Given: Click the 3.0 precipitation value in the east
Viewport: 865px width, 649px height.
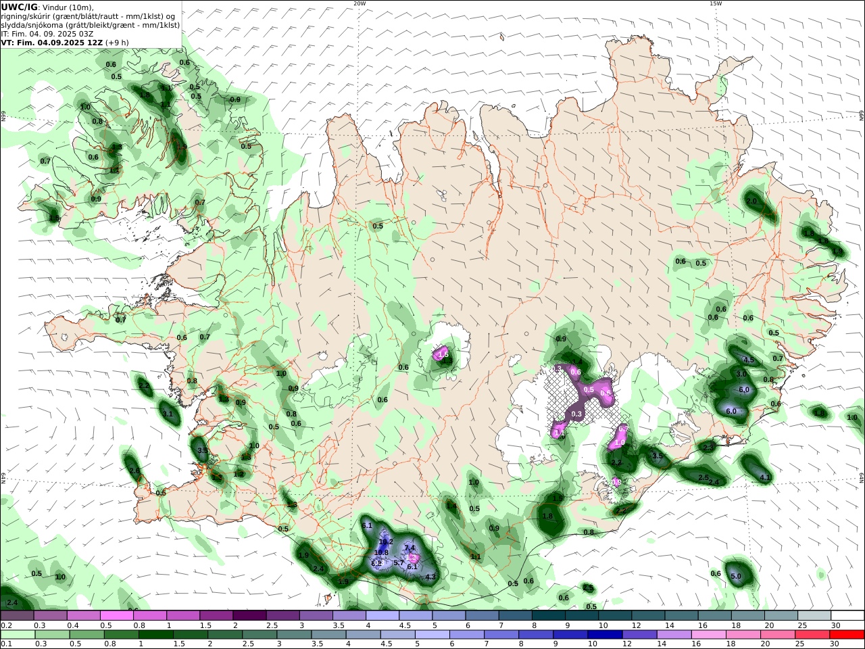Looking at the screenshot, I should pyautogui.click(x=741, y=374).
